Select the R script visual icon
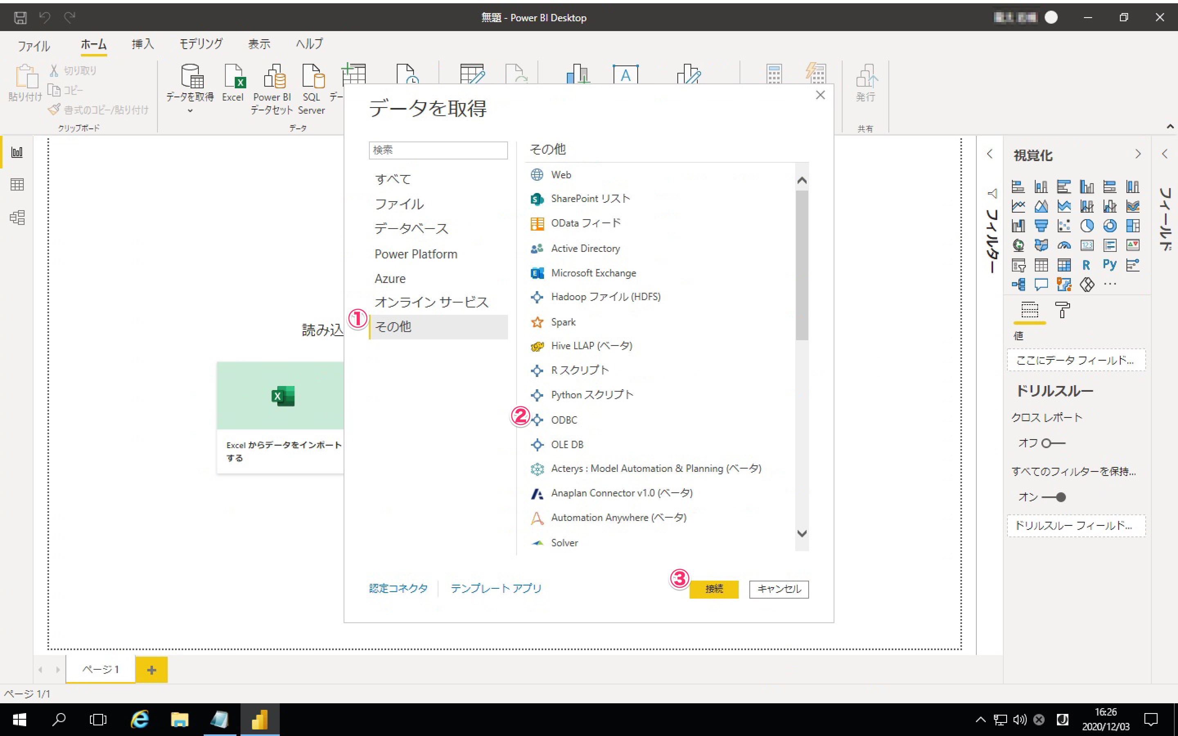 click(1086, 265)
